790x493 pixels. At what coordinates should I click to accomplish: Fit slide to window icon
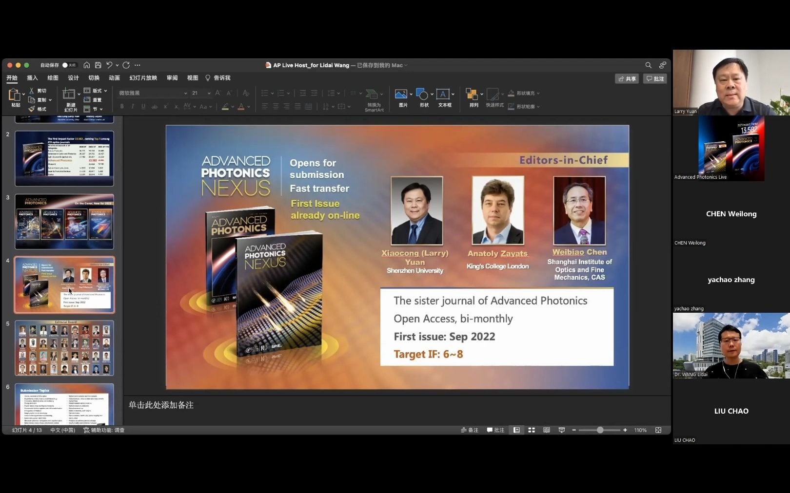pyautogui.click(x=658, y=430)
